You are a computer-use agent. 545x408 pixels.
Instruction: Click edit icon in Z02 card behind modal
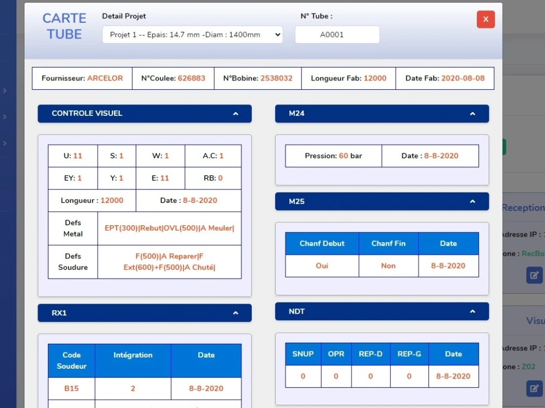coord(534,388)
